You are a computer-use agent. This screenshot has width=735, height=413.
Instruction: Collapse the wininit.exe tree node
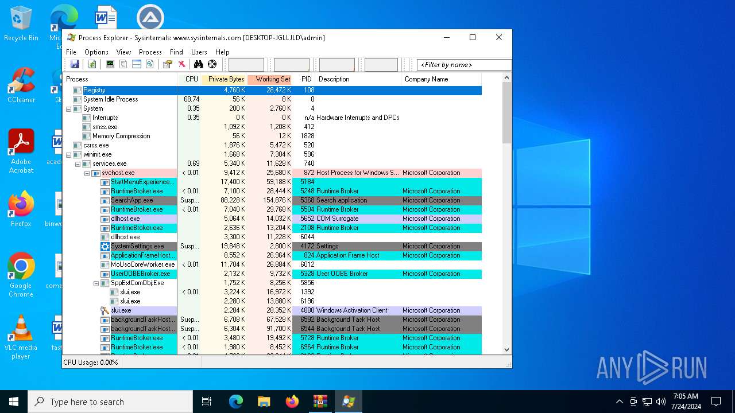(69, 154)
